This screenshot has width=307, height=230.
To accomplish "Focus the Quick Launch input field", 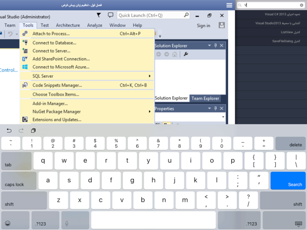I will (153, 15).
